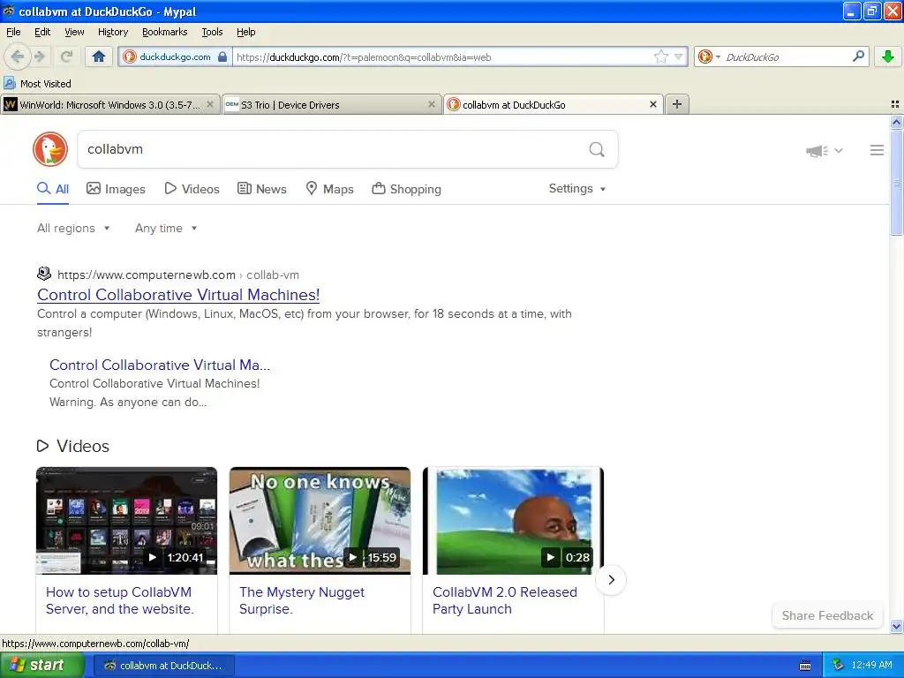Open the Settings dropdown
The width and height of the screenshot is (904, 678).
577,189
